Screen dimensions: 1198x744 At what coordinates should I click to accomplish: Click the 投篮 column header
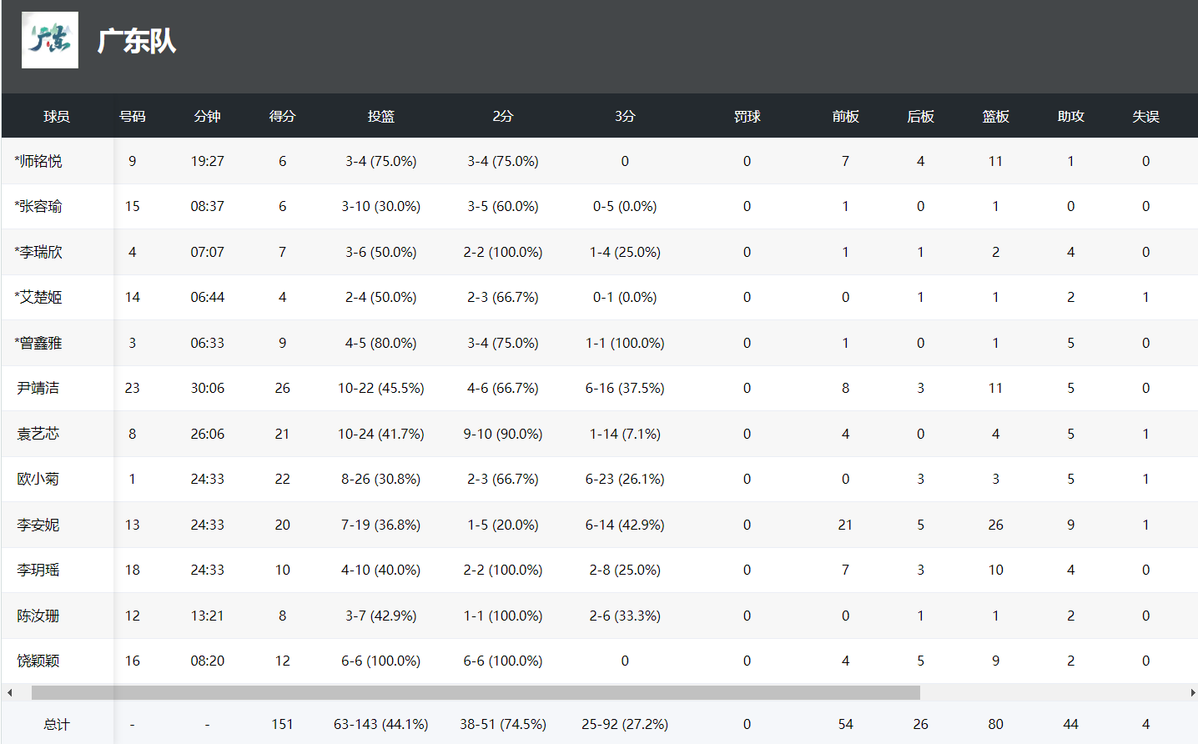click(x=381, y=116)
